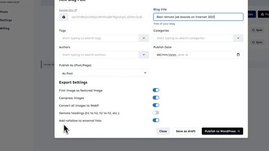Click the Tags search field
The height and width of the screenshot is (151, 269).
(99, 38)
